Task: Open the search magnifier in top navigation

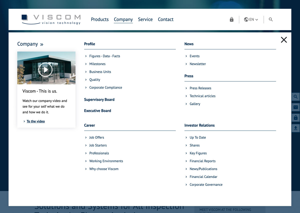Action: pos(270,20)
